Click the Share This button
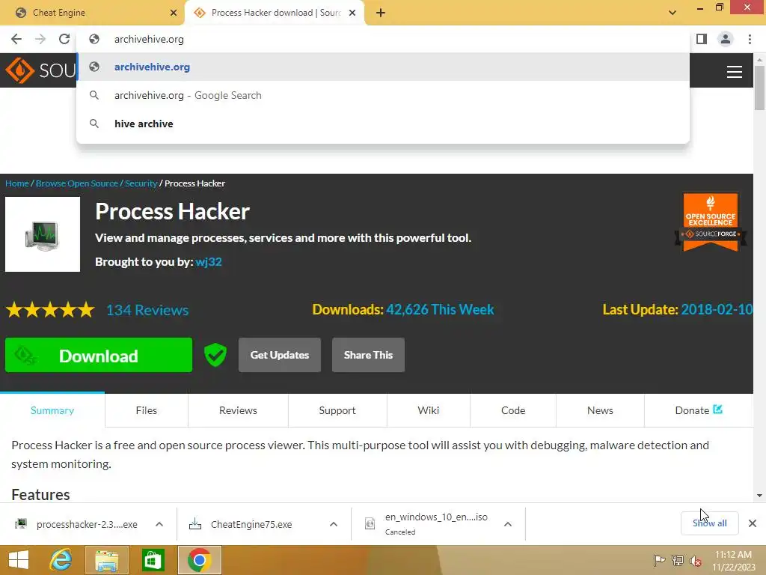This screenshot has height=575, width=766. pos(368,355)
